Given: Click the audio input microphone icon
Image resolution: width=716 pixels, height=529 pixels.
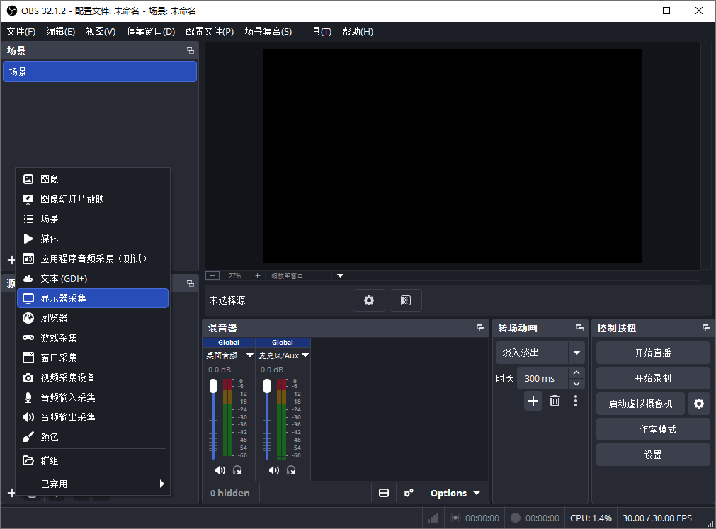Looking at the screenshot, I should click(28, 397).
